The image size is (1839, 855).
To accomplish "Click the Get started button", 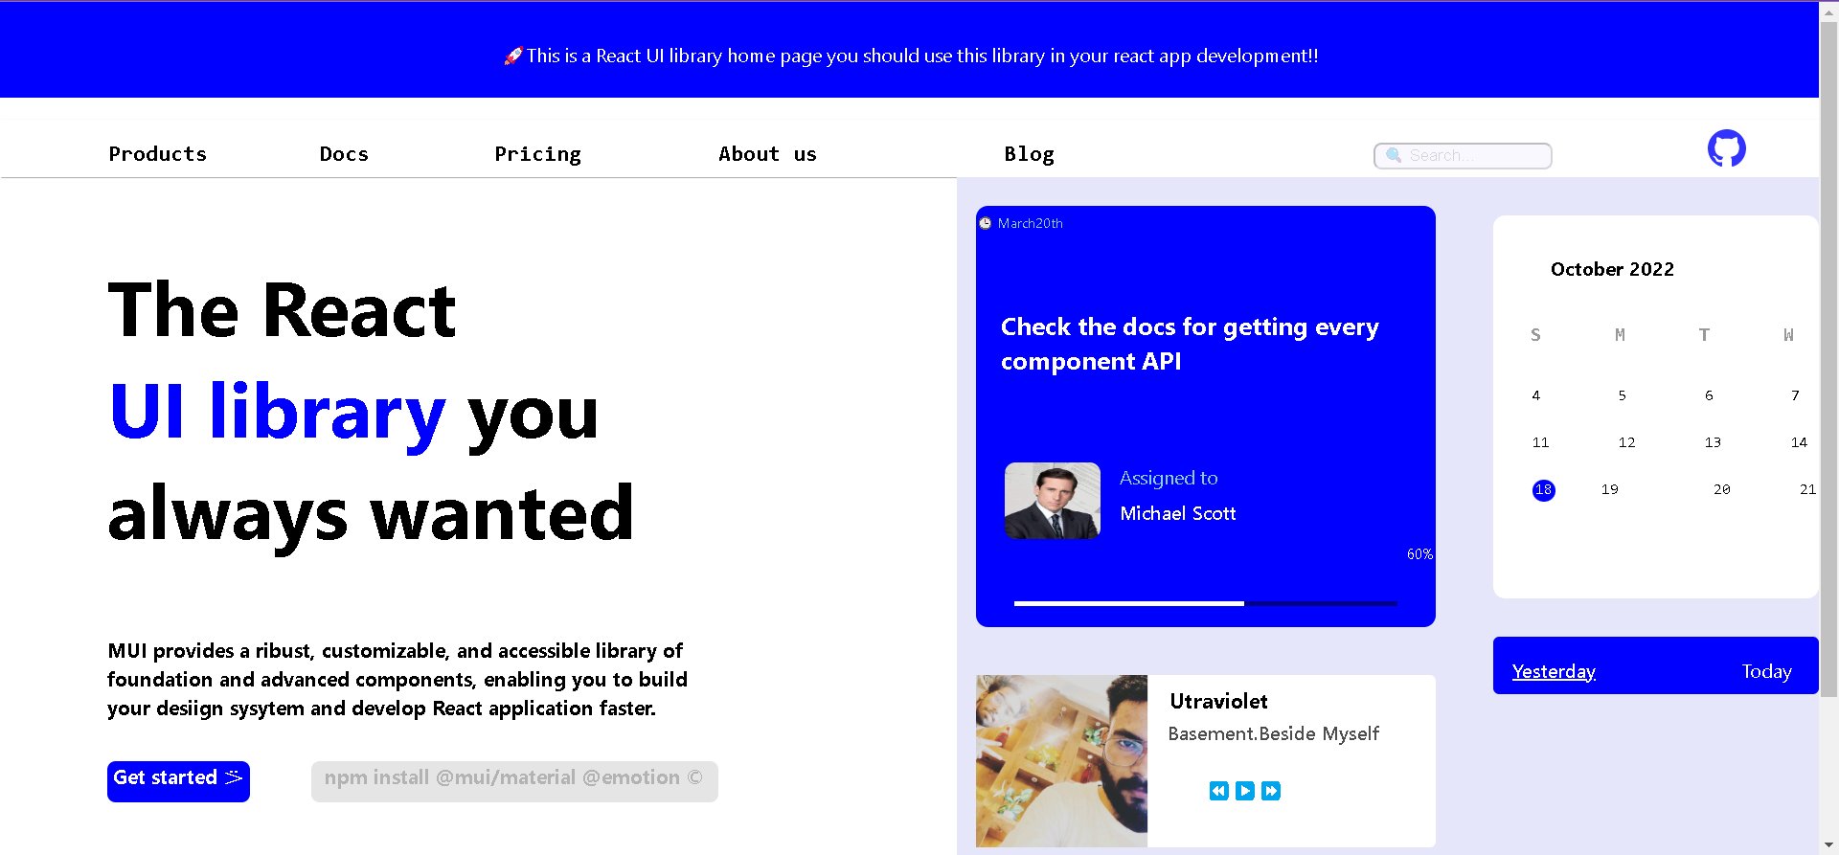I will pyautogui.click(x=178, y=781).
